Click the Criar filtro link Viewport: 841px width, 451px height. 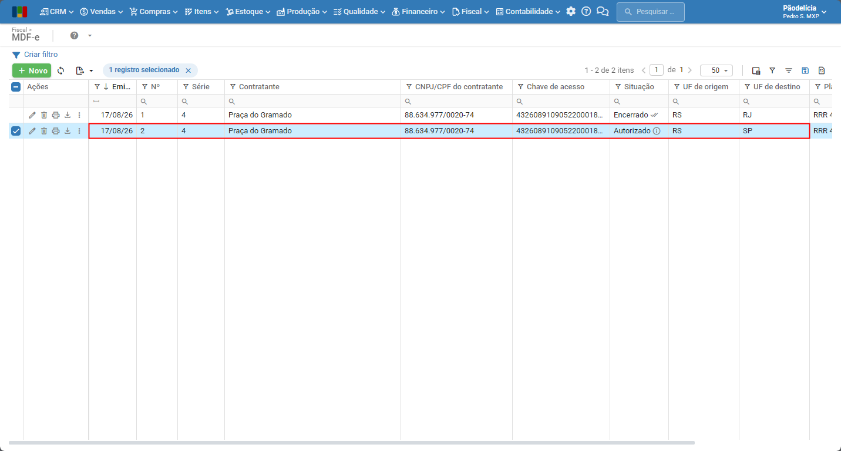[35, 55]
